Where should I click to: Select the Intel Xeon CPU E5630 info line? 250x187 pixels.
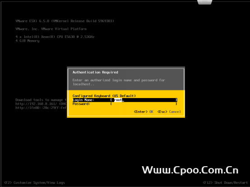click(55, 37)
